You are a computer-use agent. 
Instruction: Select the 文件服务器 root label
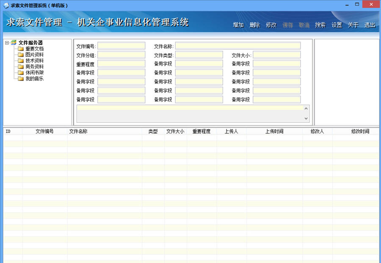30,43
